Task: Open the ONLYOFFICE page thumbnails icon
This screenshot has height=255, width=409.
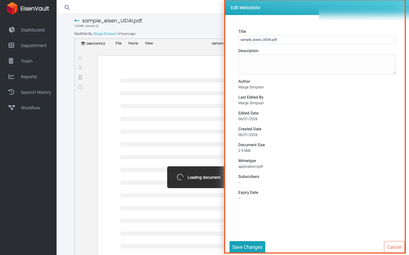Action: 80,77
